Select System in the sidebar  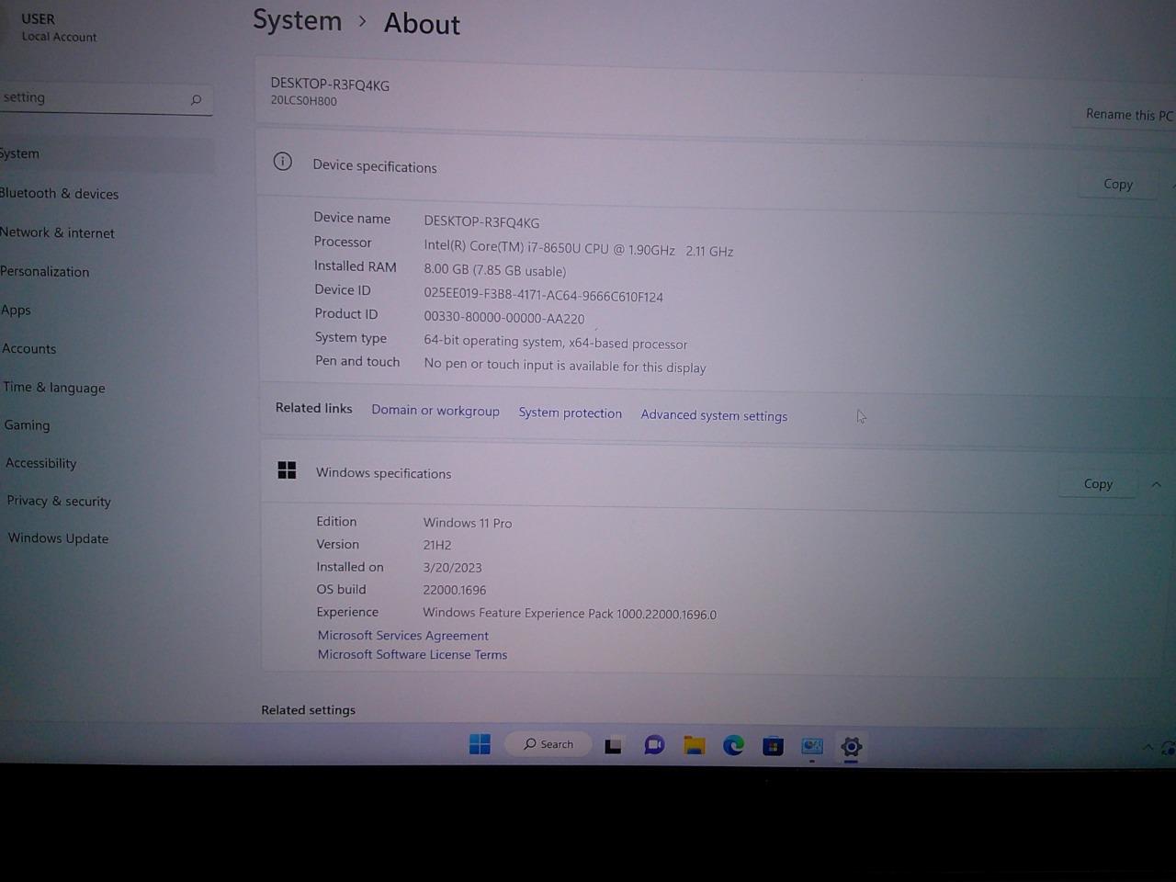[106, 154]
